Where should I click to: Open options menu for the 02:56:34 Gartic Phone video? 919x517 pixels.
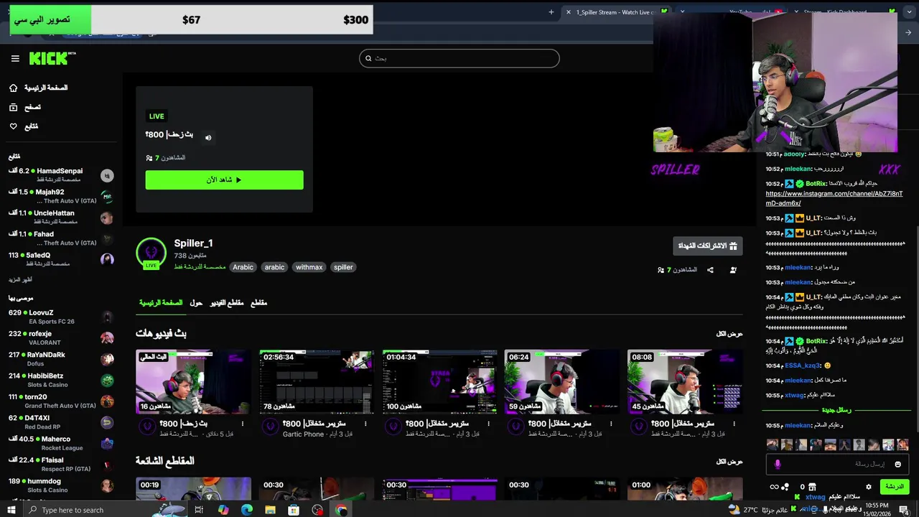(x=365, y=424)
